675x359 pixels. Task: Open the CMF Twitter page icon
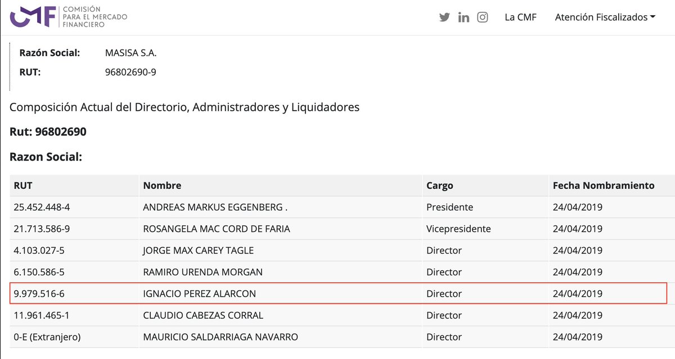coord(444,17)
